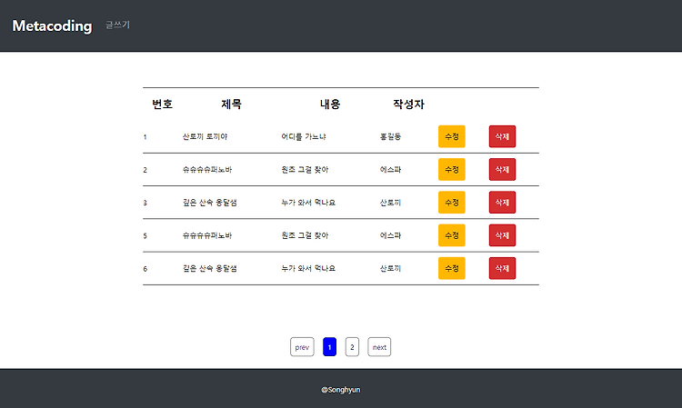Edit post number 5 via 수정 button
The width and height of the screenshot is (682, 408).
point(451,235)
